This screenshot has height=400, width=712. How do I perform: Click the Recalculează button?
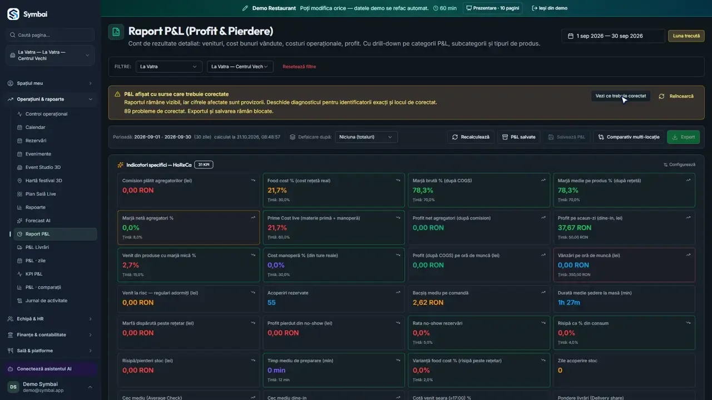(471, 137)
